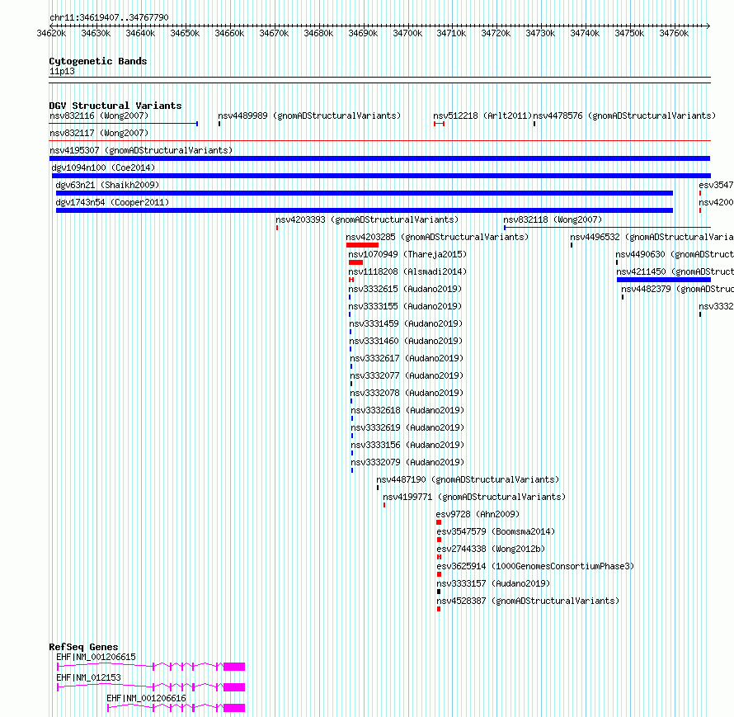The width and height of the screenshot is (734, 717).
Task: Open the nsv3331459 (Audano2019) label
Action: (406, 323)
